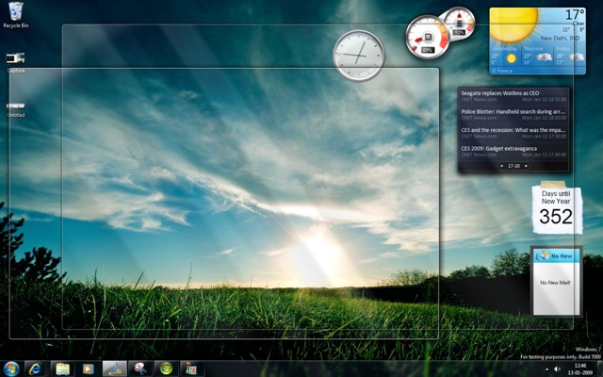The width and height of the screenshot is (603, 377).
Task: Click the 17-20 page indicator in feed gadget
Action: click(x=513, y=166)
